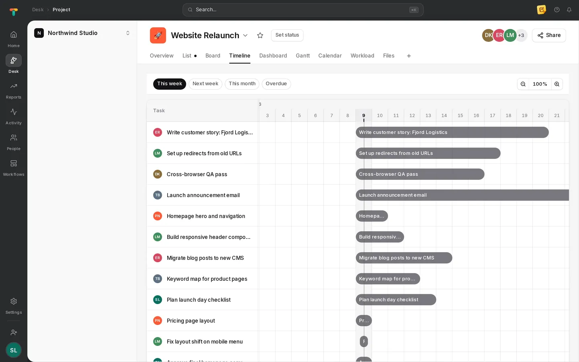Click the Set up redirects timeline bar

pos(428,153)
